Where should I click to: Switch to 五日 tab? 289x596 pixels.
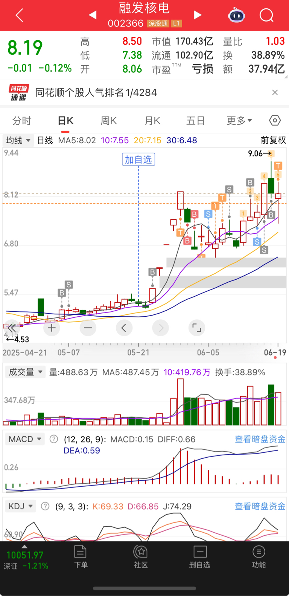click(x=196, y=121)
